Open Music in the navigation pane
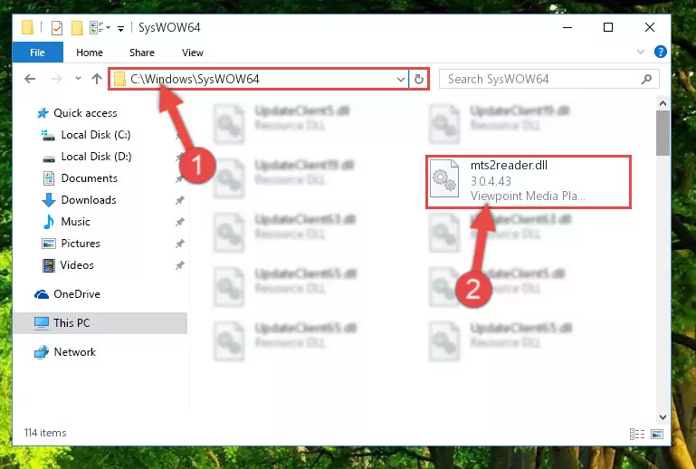 75,222
